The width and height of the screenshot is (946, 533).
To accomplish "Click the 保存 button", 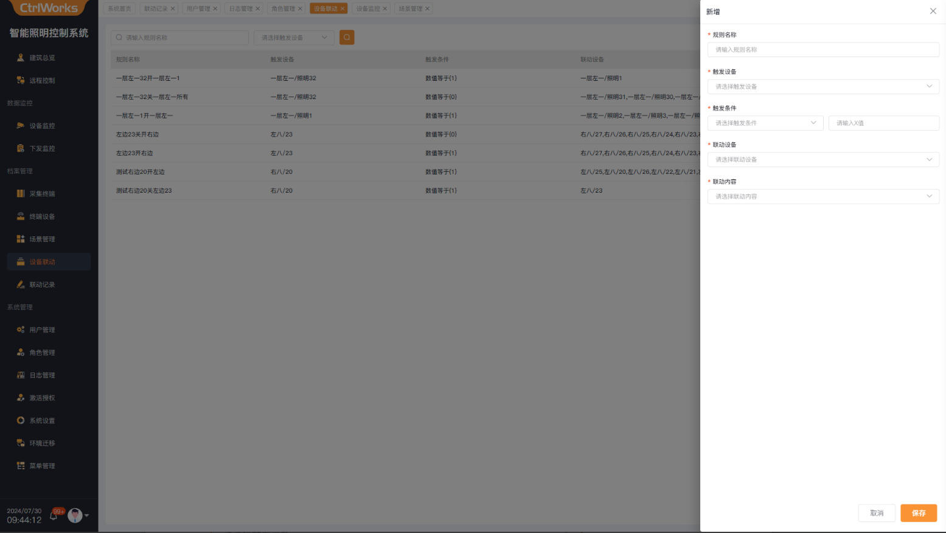I will (x=918, y=513).
